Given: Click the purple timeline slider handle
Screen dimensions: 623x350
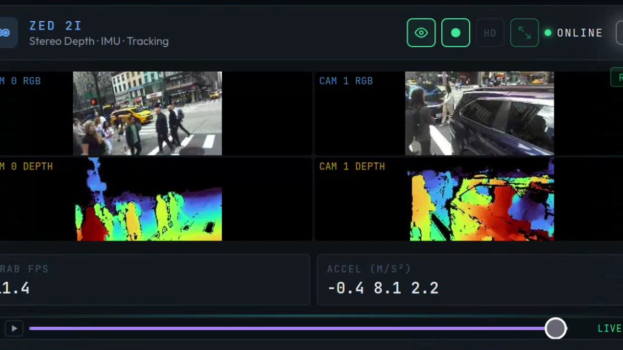Looking at the screenshot, I should tap(556, 328).
